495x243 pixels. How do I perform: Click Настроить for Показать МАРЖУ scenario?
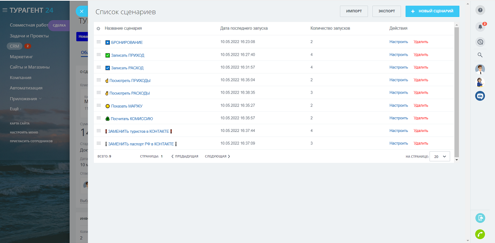pyautogui.click(x=398, y=105)
